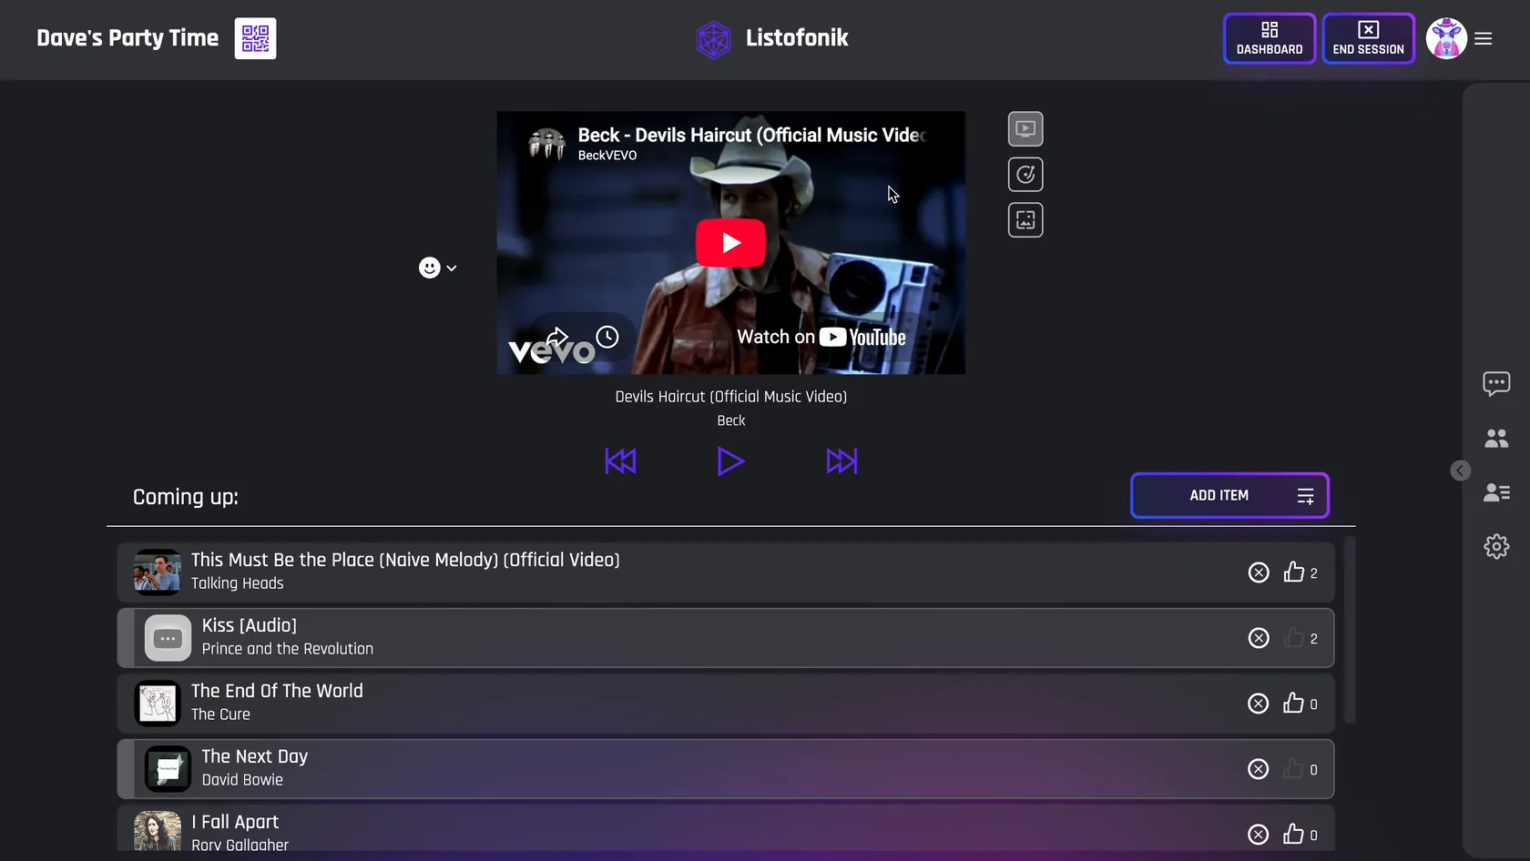Select 'Prince and the Revolution' artist text
This screenshot has width=1530, height=861.
point(288,649)
